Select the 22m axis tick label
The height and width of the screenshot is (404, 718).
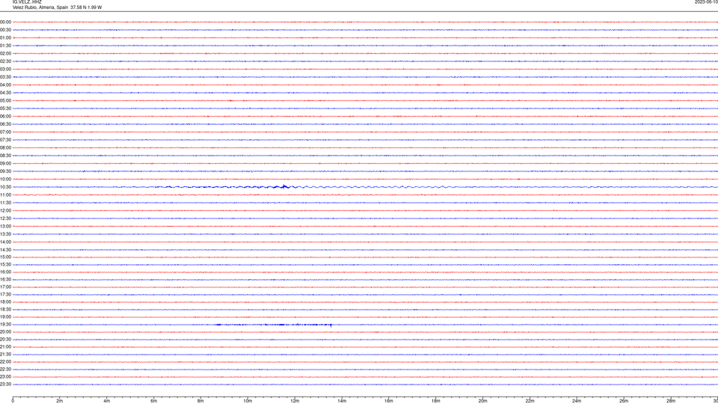click(x=530, y=401)
